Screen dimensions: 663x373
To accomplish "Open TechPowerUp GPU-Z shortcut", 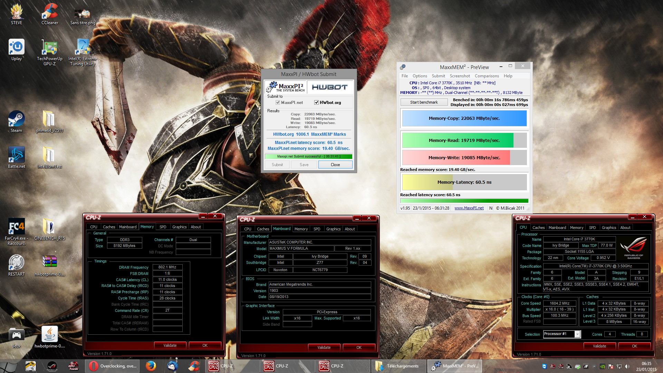I will click(x=50, y=52).
